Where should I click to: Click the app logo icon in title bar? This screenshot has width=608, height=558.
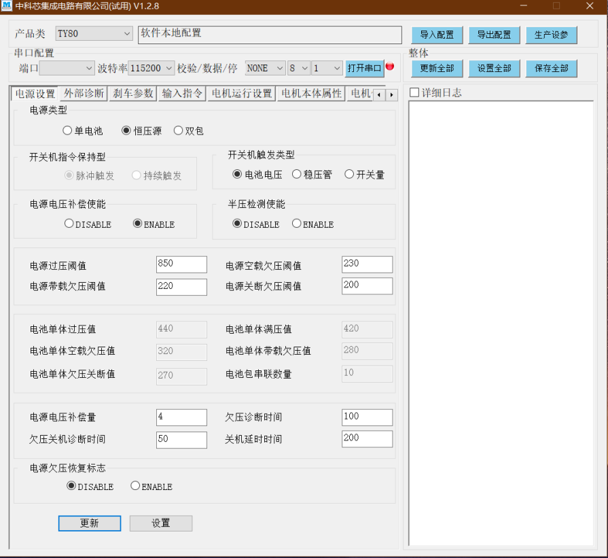click(x=7, y=6)
